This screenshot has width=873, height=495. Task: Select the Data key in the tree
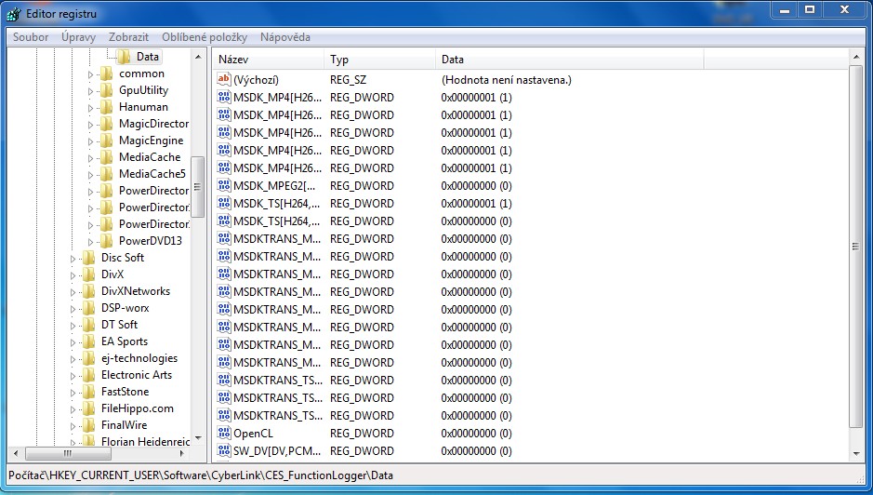point(148,57)
